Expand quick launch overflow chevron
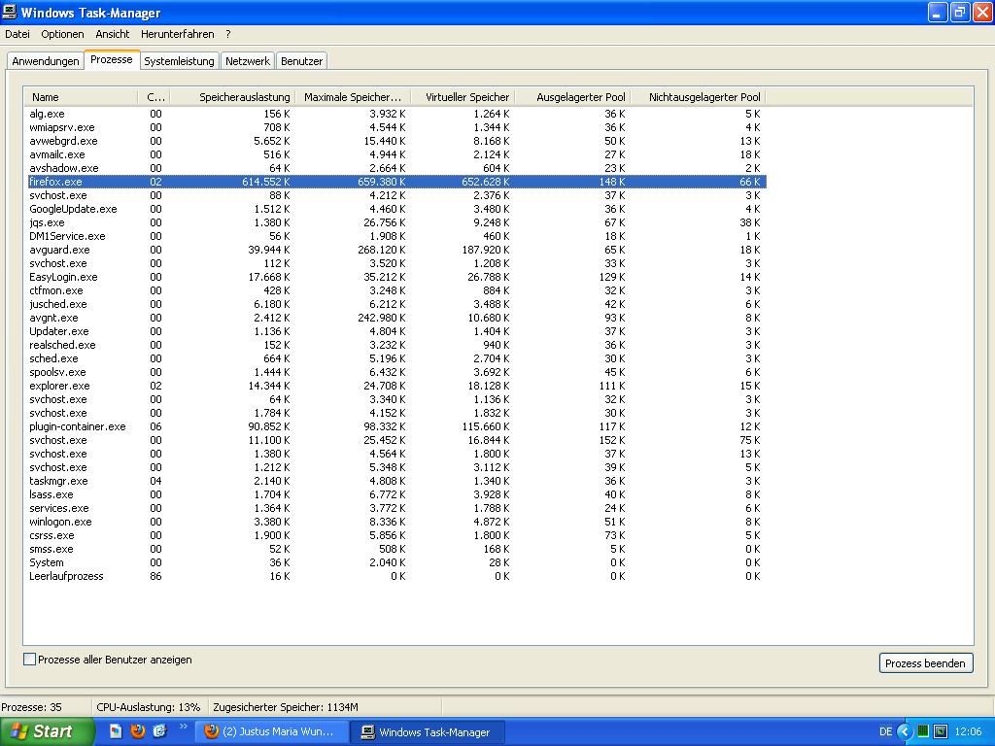 pos(184,727)
